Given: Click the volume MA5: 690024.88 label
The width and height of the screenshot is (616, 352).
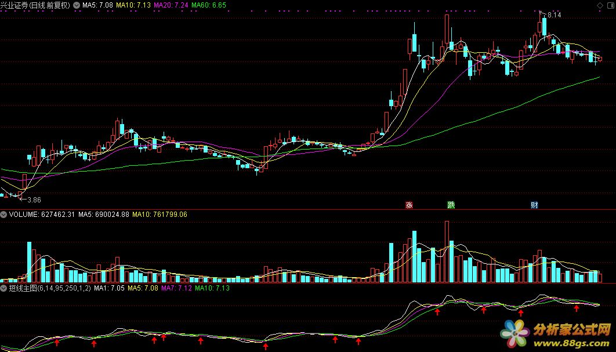Looking at the screenshot, I should point(104,215).
